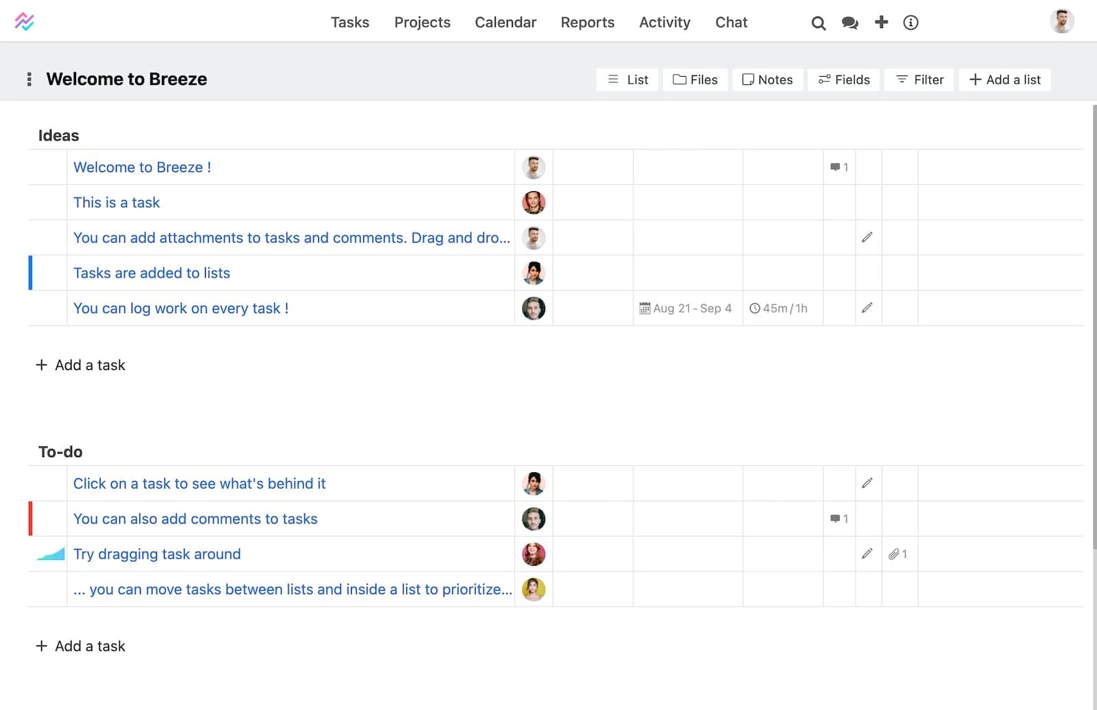Click the Breeze logo icon

[25, 22]
